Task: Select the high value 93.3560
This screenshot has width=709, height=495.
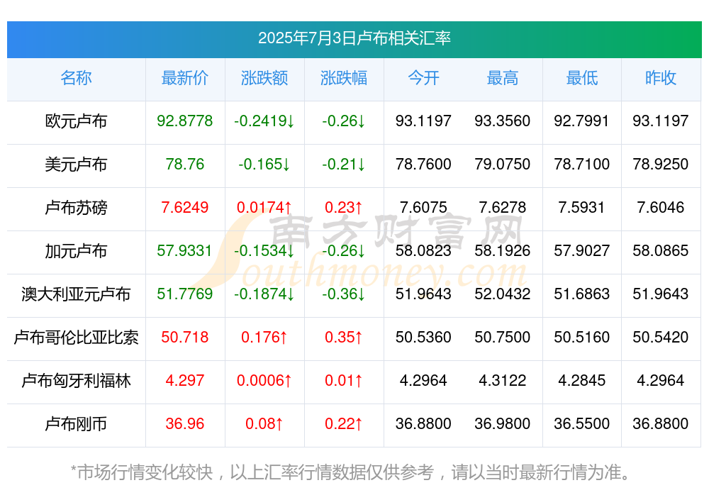Action: 503,121
